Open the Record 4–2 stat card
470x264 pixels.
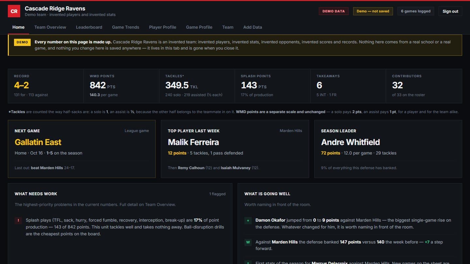coord(46,86)
